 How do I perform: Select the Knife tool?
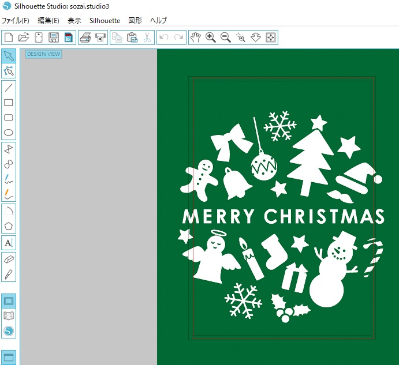pyautogui.click(x=9, y=274)
